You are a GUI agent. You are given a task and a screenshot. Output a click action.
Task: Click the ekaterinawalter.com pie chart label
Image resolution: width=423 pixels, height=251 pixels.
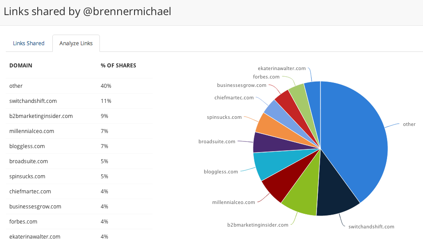tap(282, 68)
